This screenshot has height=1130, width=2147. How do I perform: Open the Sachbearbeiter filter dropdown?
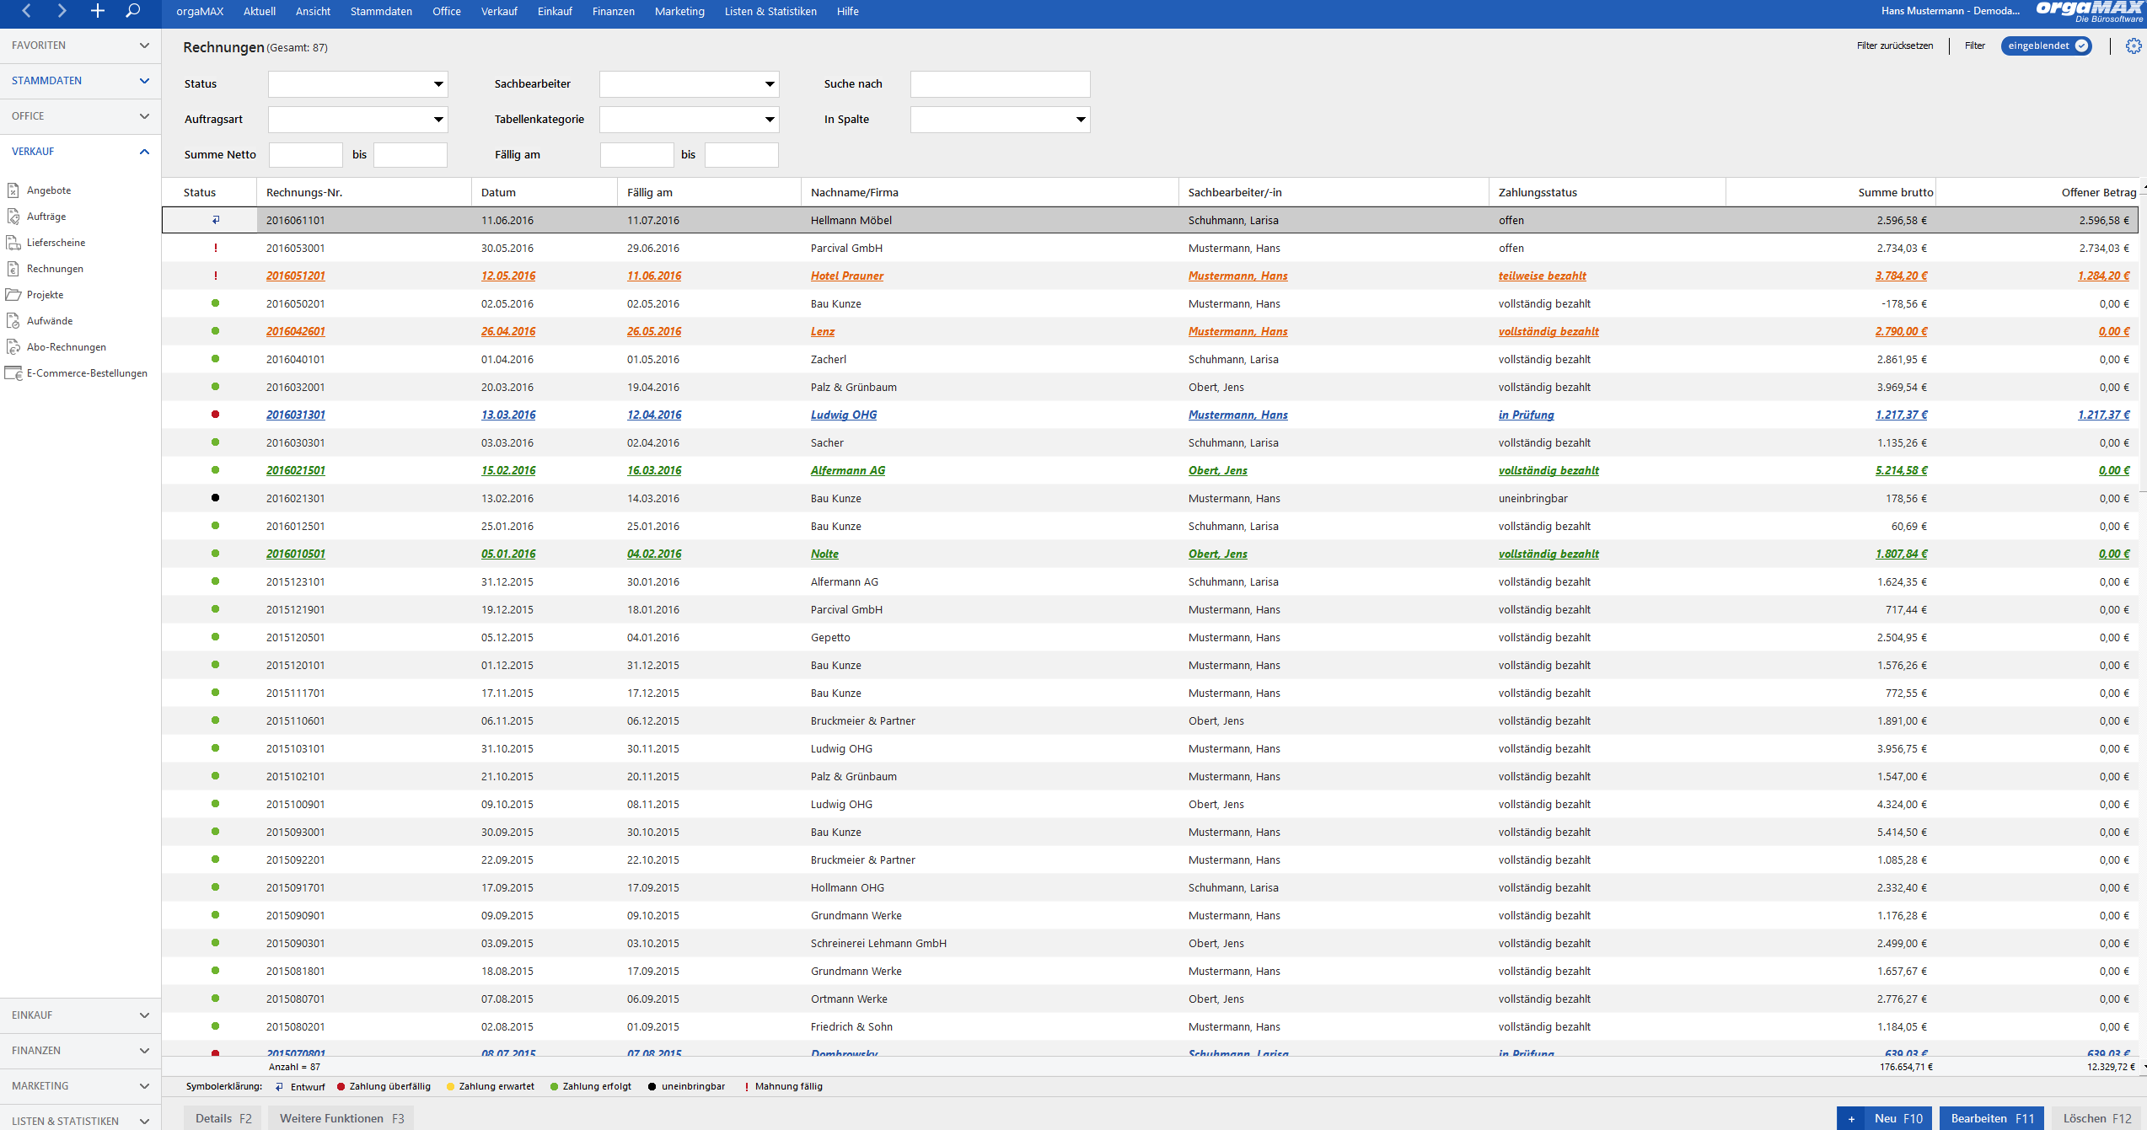(x=690, y=84)
